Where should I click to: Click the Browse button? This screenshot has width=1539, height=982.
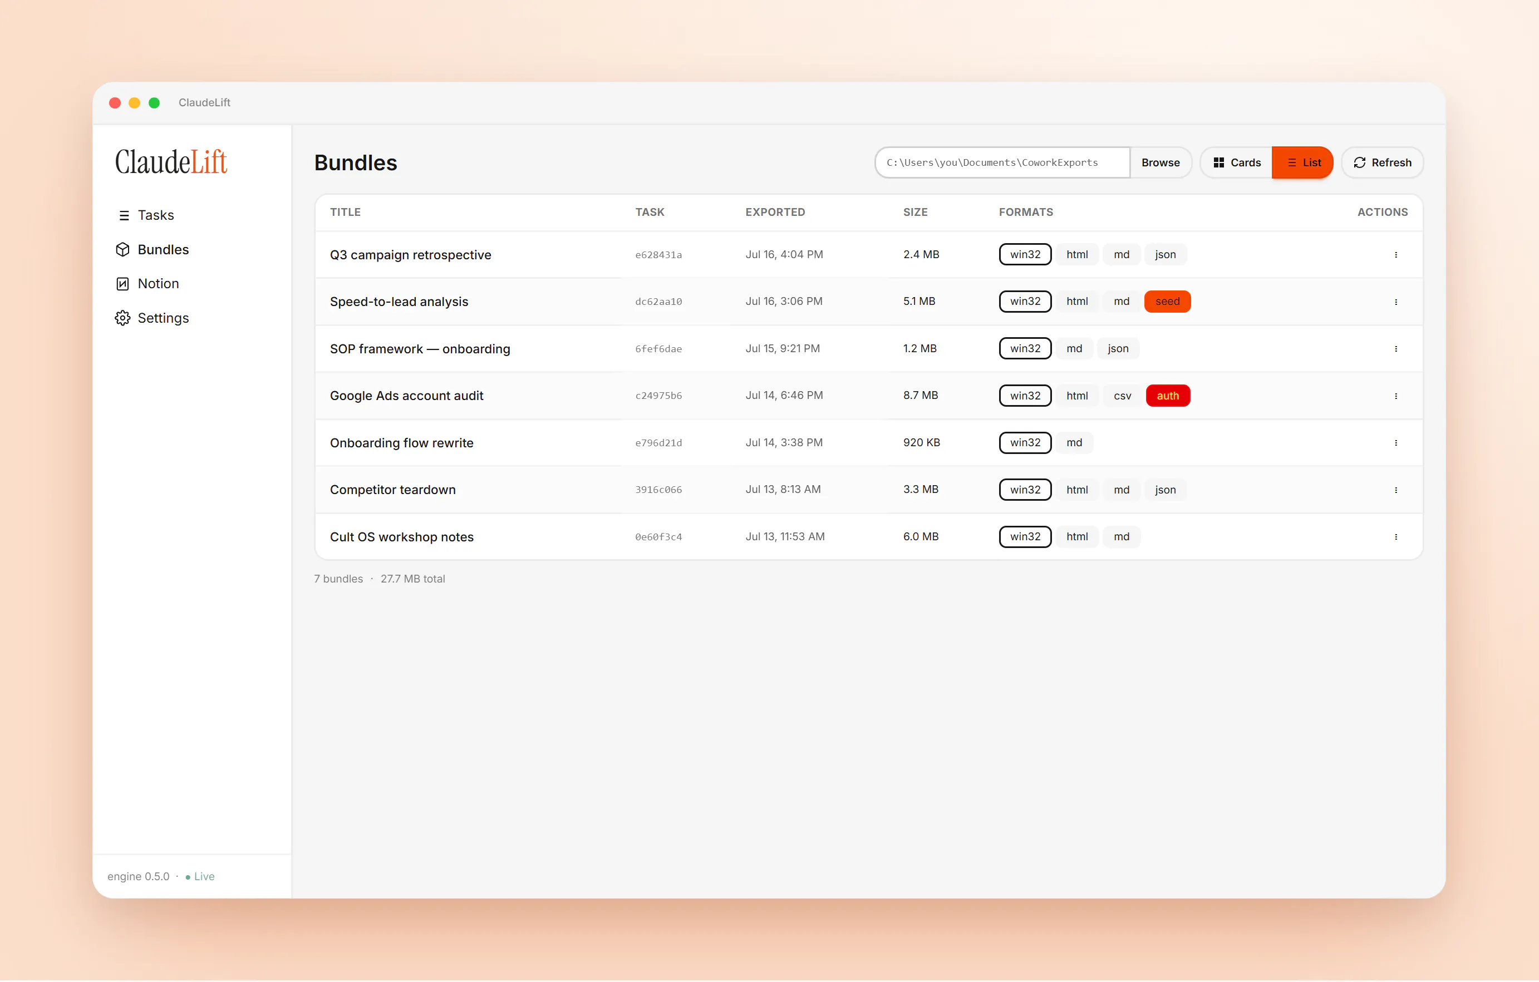click(x=1160, y=162)
